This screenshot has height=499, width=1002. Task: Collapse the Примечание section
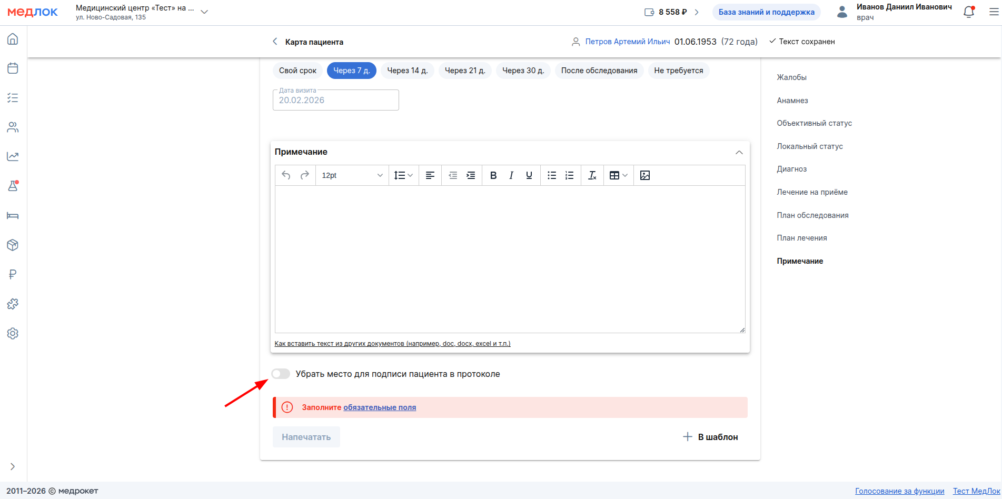click(739, 152)
